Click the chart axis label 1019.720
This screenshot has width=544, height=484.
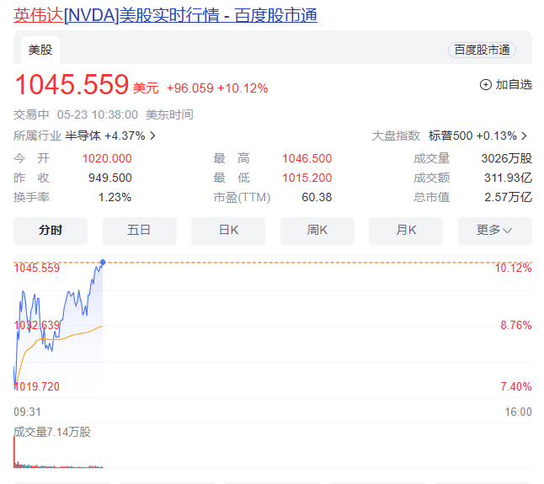[36, 386]
